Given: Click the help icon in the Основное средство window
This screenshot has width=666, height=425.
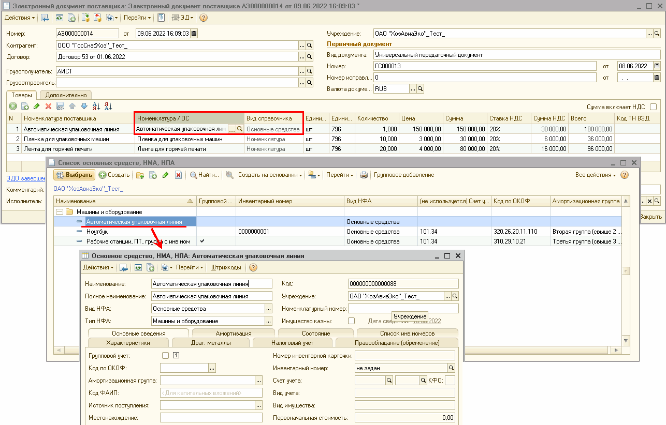Looking at the screenshot, I should [253, 268].
